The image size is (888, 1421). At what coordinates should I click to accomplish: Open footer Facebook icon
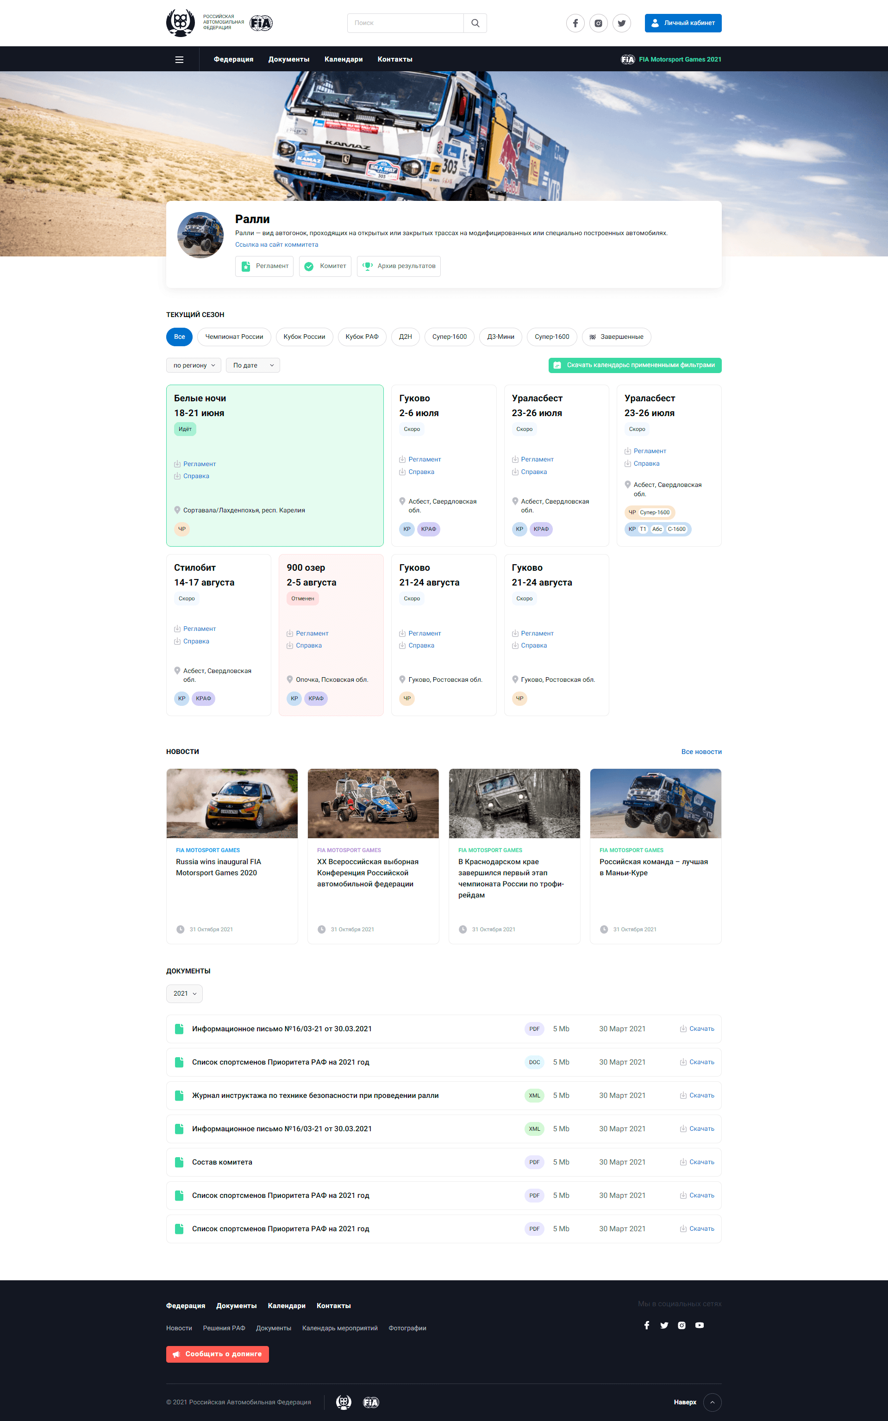647,1325
